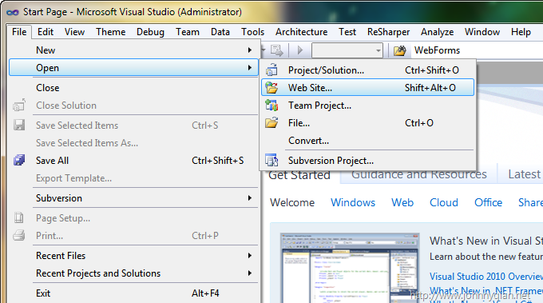This screenshot has height=303, width=543.
Task: Select Open in the File menu
Action: coord(133,68)
